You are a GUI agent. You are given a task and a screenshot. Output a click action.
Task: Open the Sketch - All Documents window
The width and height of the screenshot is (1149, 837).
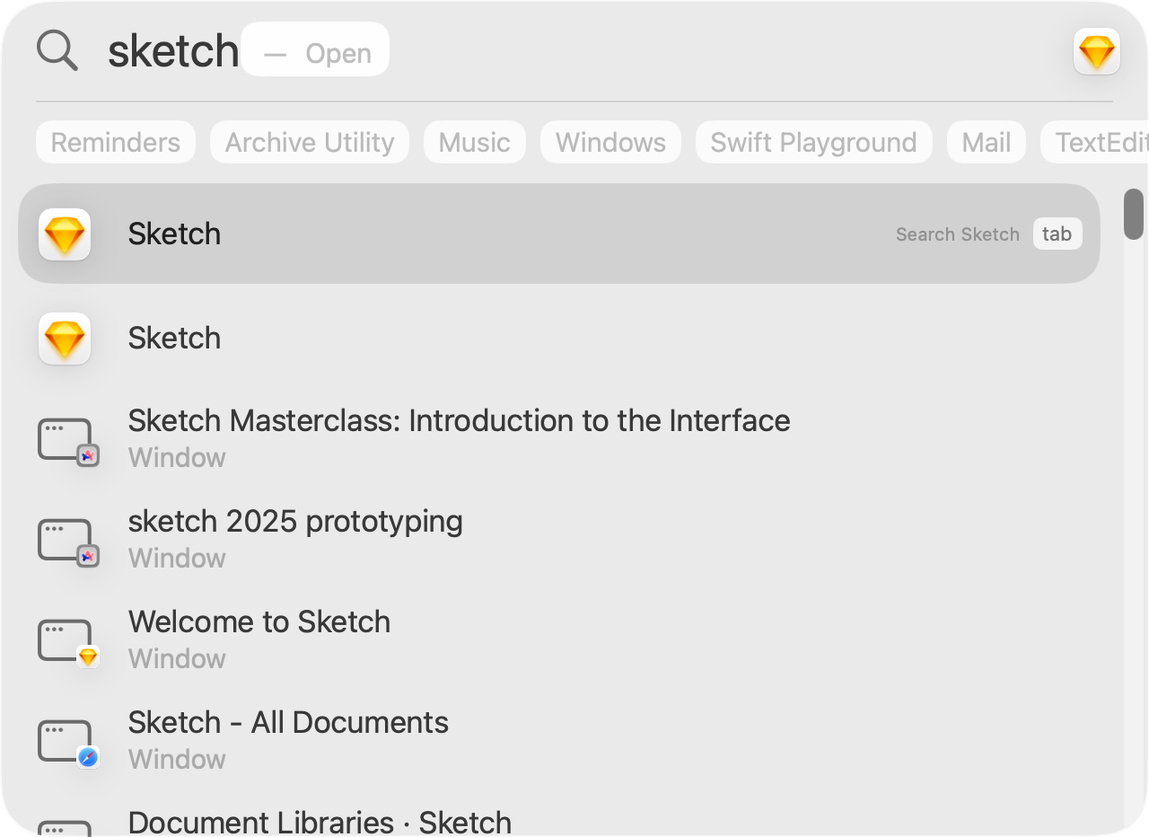(288, 723)
